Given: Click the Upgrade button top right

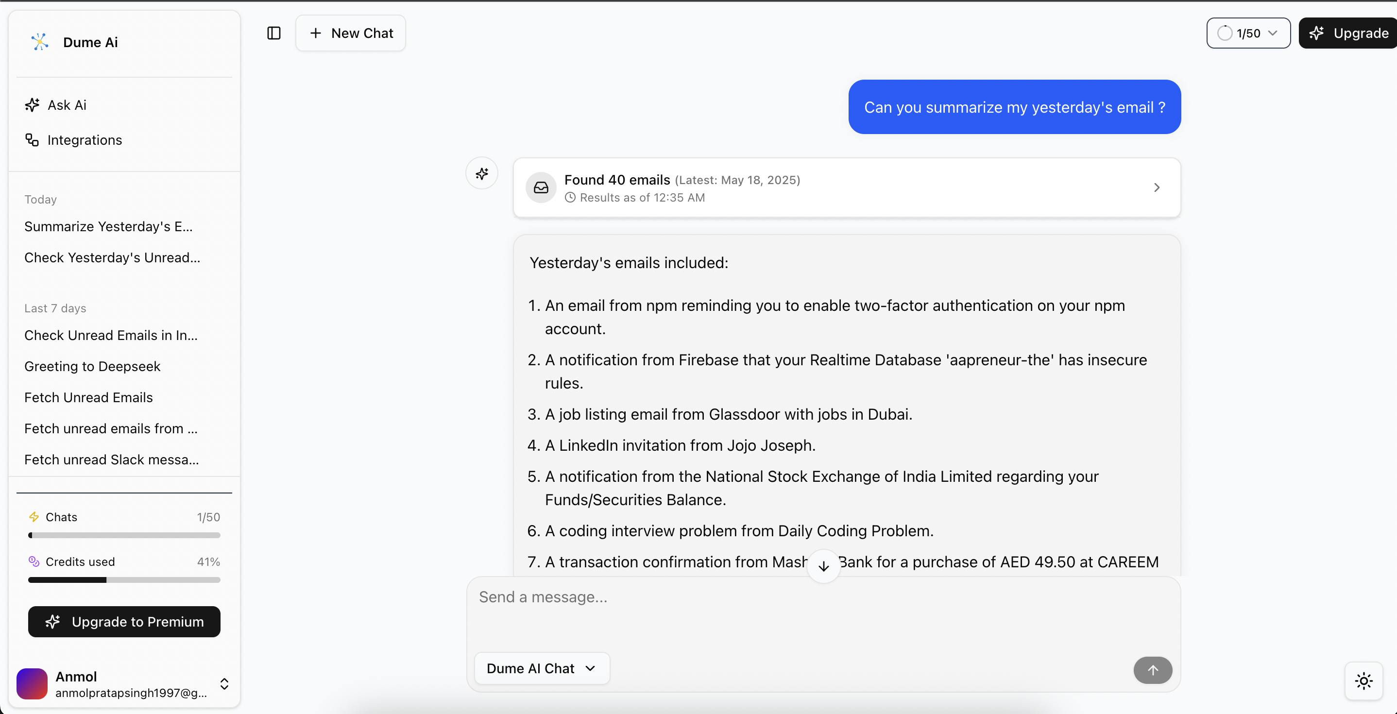Looking at the screenshot, I should click(1347, 33).
